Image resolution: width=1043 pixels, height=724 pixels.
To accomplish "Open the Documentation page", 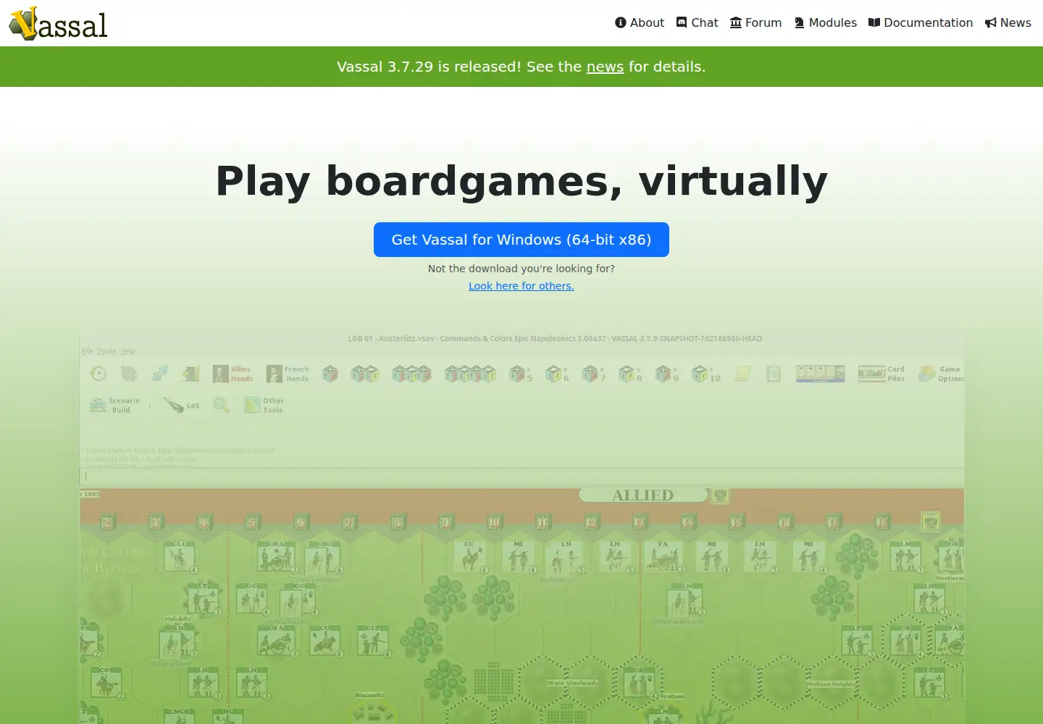I will tap(921, 22).
